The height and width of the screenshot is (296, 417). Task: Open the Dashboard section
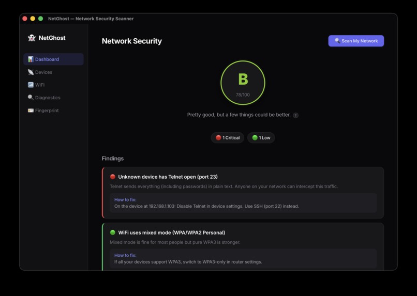click(x=53, y=59)
